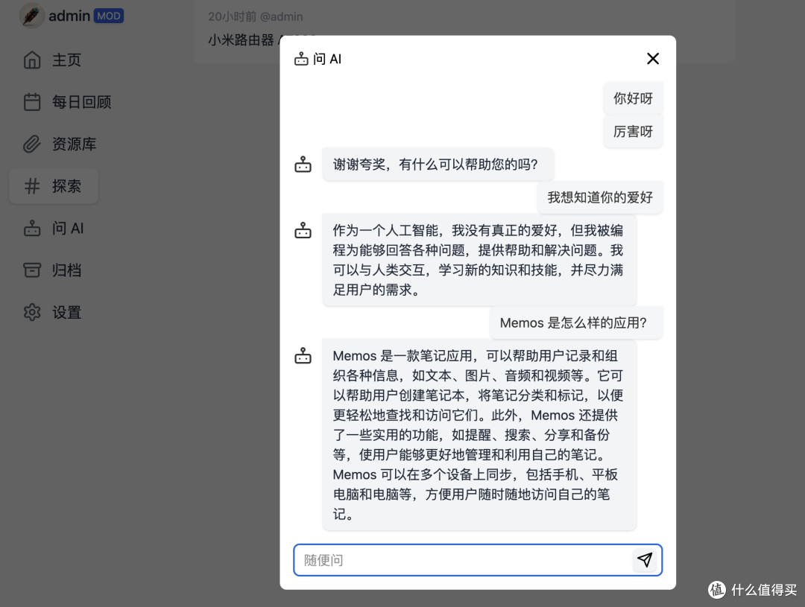Screen dimensions: 805x607
Task: Open 归档 menu item
Action: pos(67,270)
